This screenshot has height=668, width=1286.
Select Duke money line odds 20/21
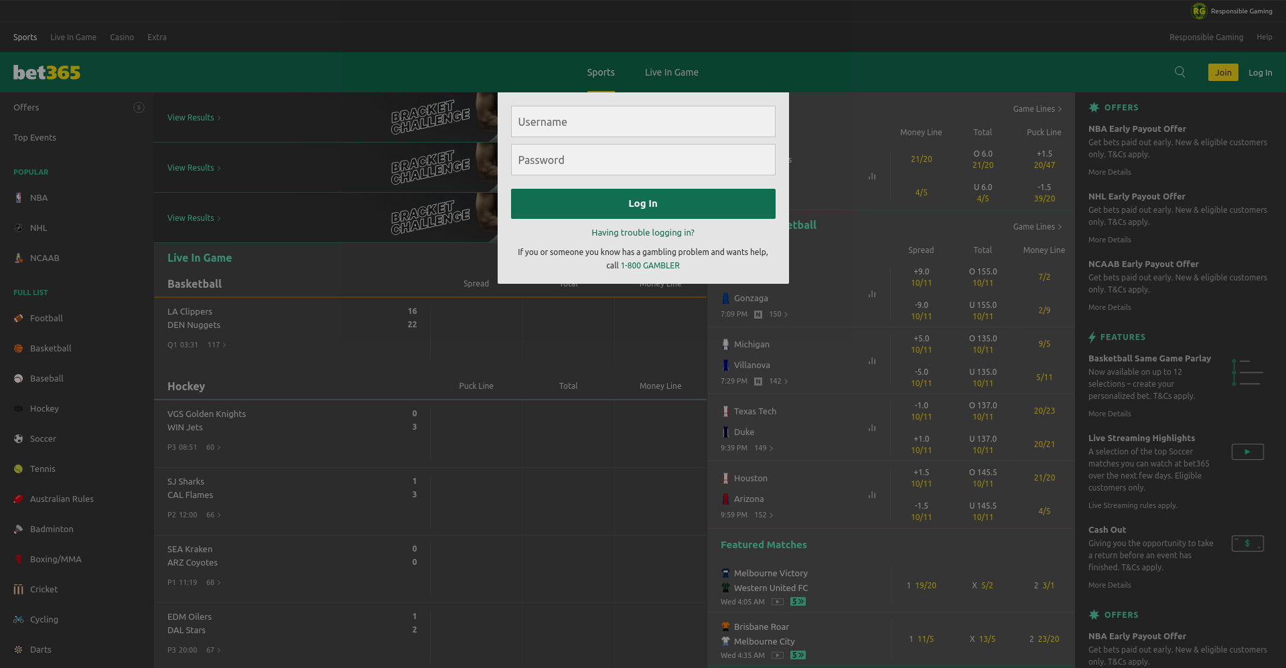1044,444
